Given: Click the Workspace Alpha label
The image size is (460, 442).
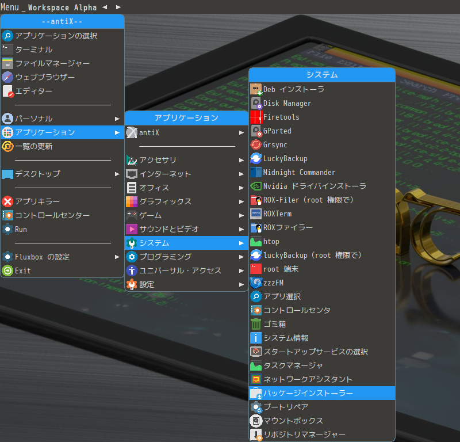Looking at the screenshot, I should click(62, 7).
